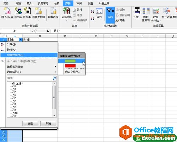Uncheck filter value 2 checkbox
177x142 pixels.
(x=13, y=89)
